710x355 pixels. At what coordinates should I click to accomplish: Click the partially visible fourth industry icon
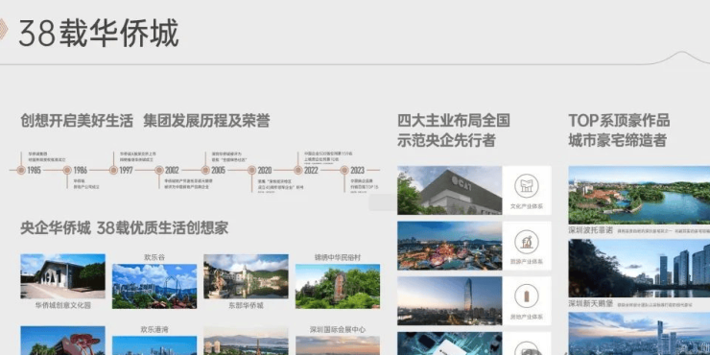[527, 348]
